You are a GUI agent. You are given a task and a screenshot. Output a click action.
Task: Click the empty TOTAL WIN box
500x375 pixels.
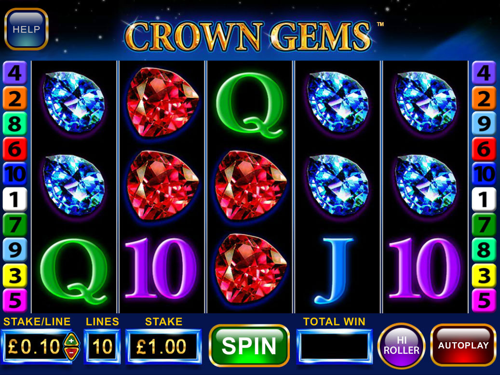(334, 347)
